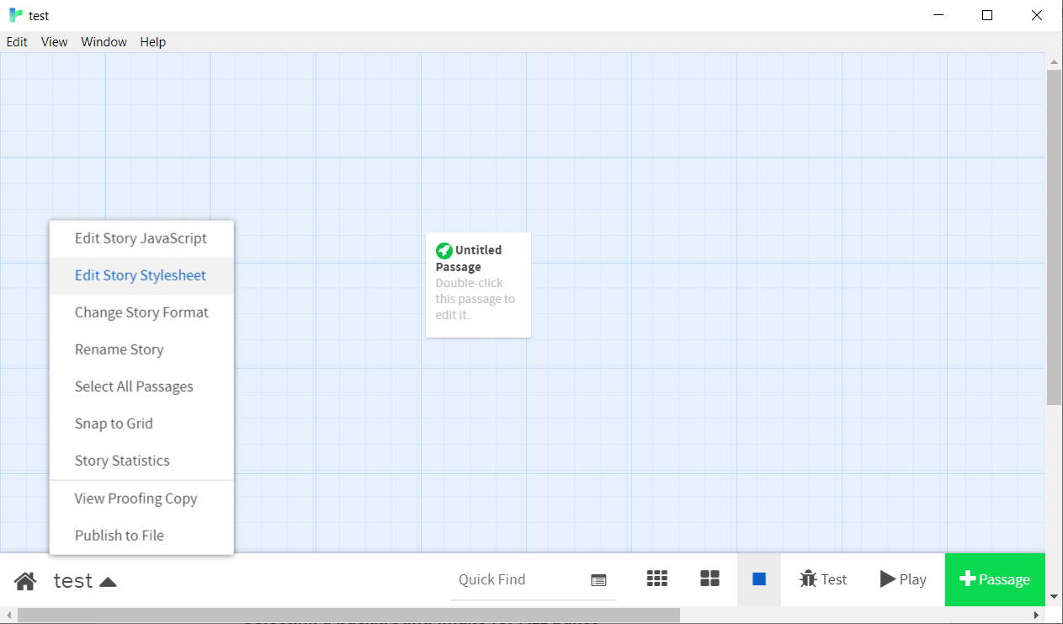The image size is (1063, 624).
Task: Go to the library via home icon
Action: click(25, 580)
